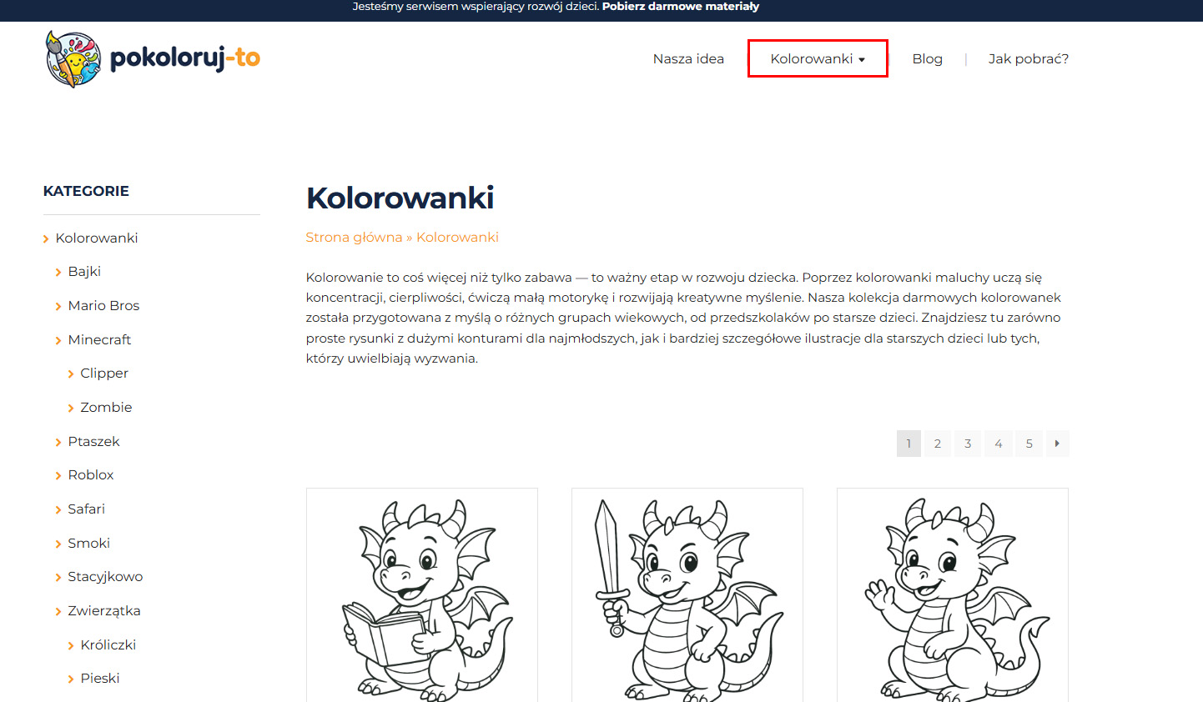This screenshot has height=702, width=1203.
Task: Select the Mario Bros category
Action: 103,305
